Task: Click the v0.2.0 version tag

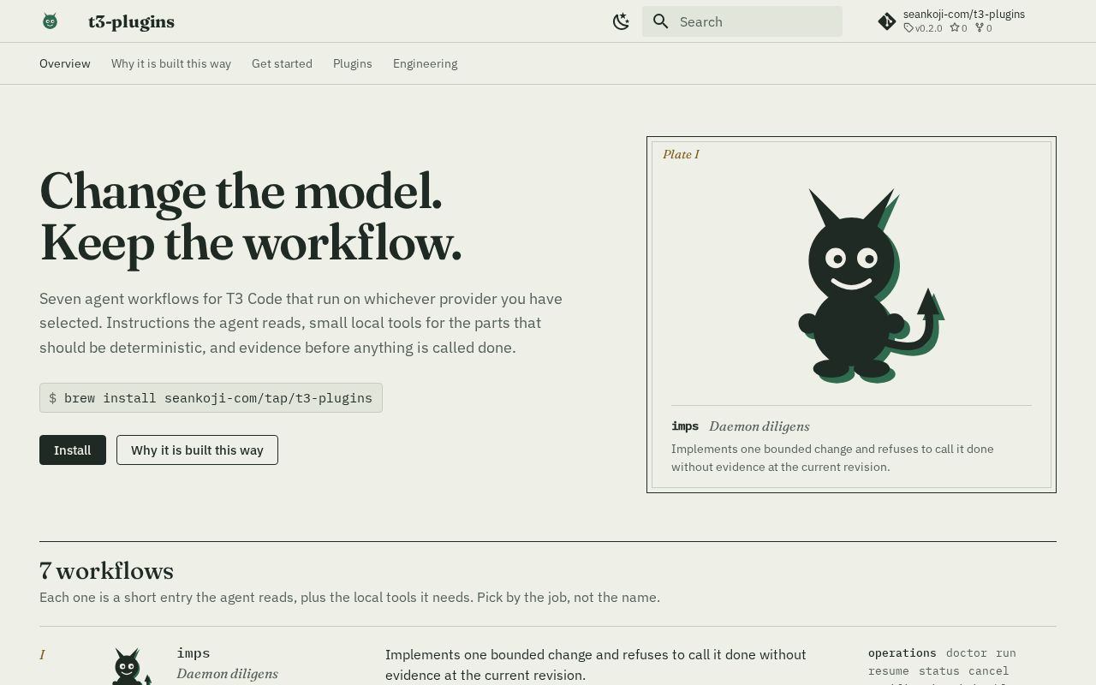Action: (x=923, y=28)
